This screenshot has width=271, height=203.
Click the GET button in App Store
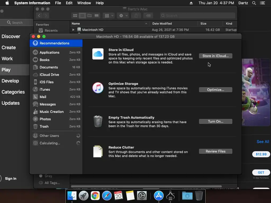tap(261, 172)
